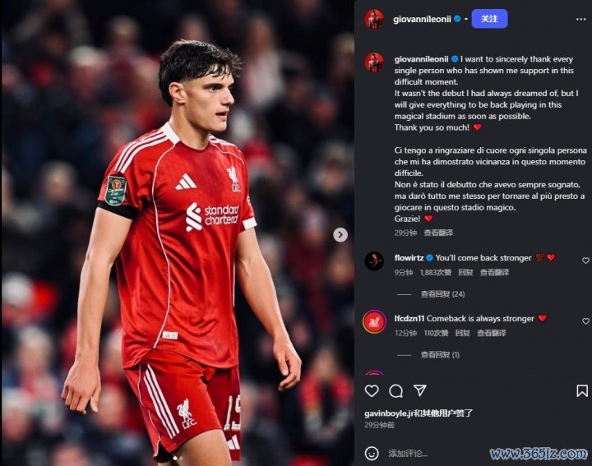Open the three-dot more options menu
The height and width of the screenshot is (466, 592).
click(580, 19)
